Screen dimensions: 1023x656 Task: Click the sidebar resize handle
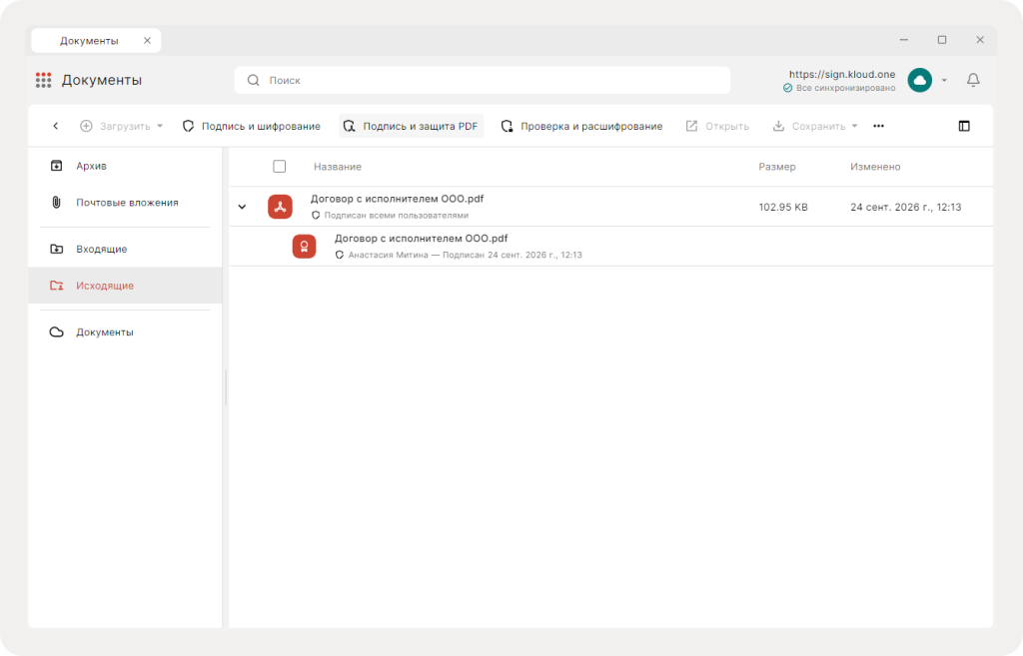click(226, 387)
